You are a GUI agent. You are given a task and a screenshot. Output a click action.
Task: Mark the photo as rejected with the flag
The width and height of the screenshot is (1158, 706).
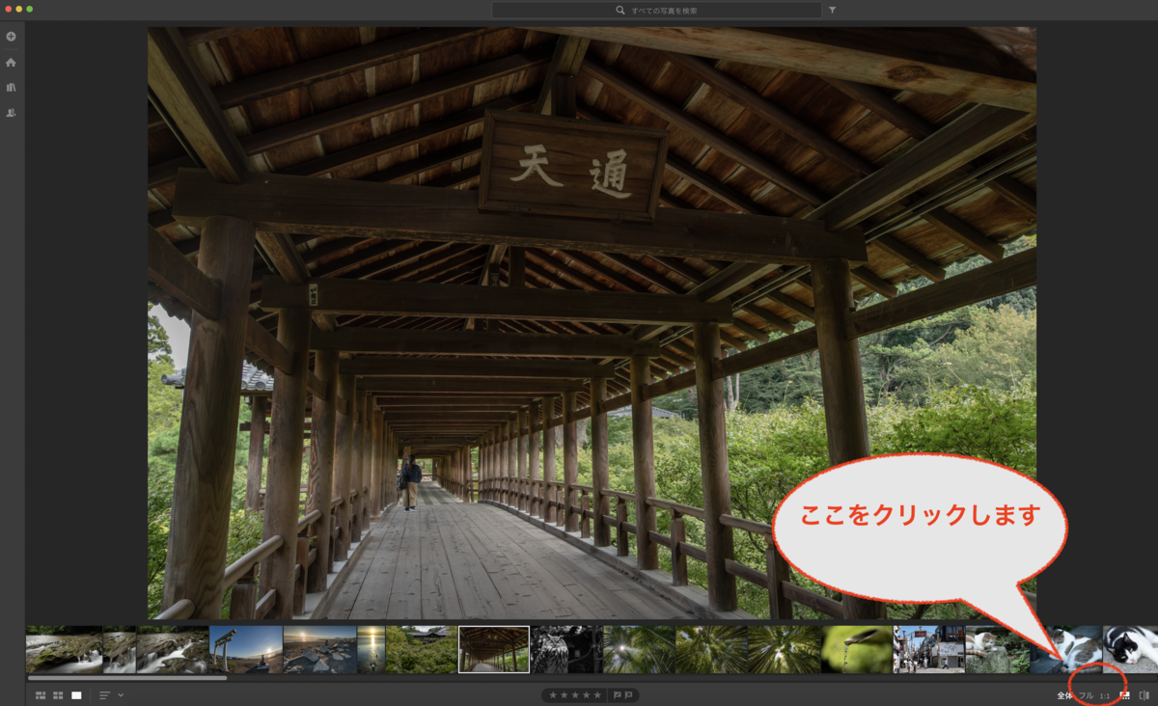[629, 694]
